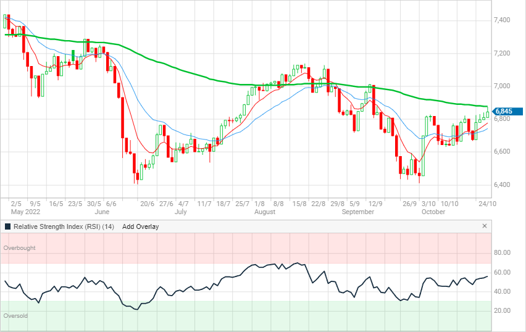Click the 15/8 date label
This screenshot has width=526, height=332.
pyautogui.click(x=298, y=203)
